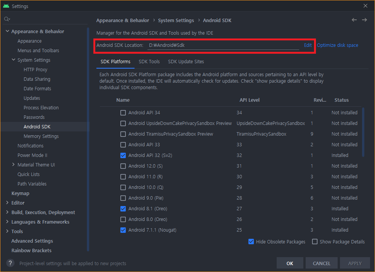Screen dimensions: 375x272
Task: Check the Android 12.0 (S) checkbox
Action: tap(123, 166)
